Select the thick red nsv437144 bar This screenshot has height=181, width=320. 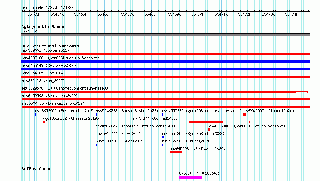tap(206, 122)
